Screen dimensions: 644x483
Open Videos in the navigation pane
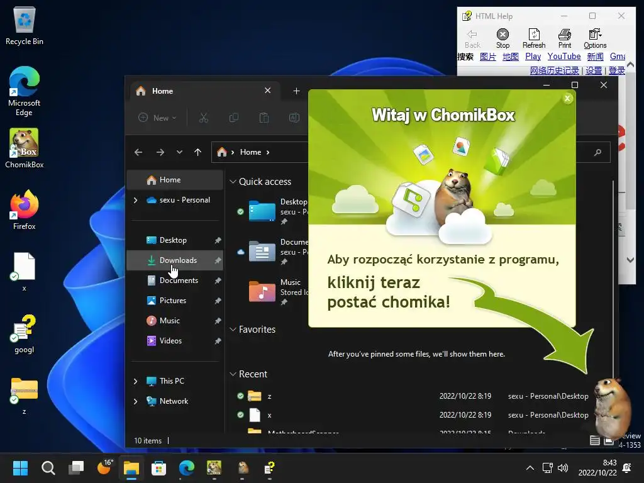click(175, 341)
